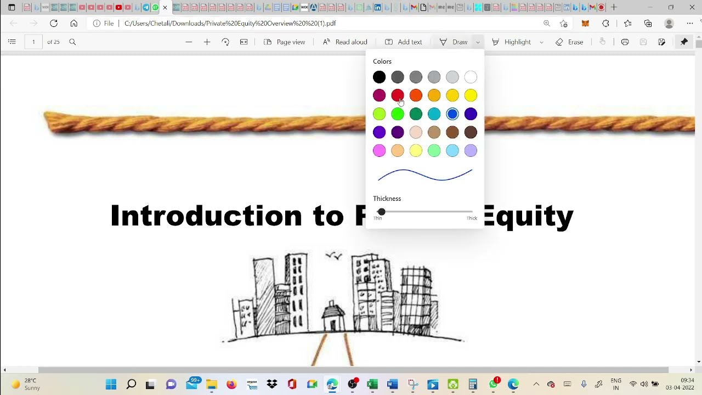Click the ENG IN language indicator

pyautogui.click(x=616, y=384)
